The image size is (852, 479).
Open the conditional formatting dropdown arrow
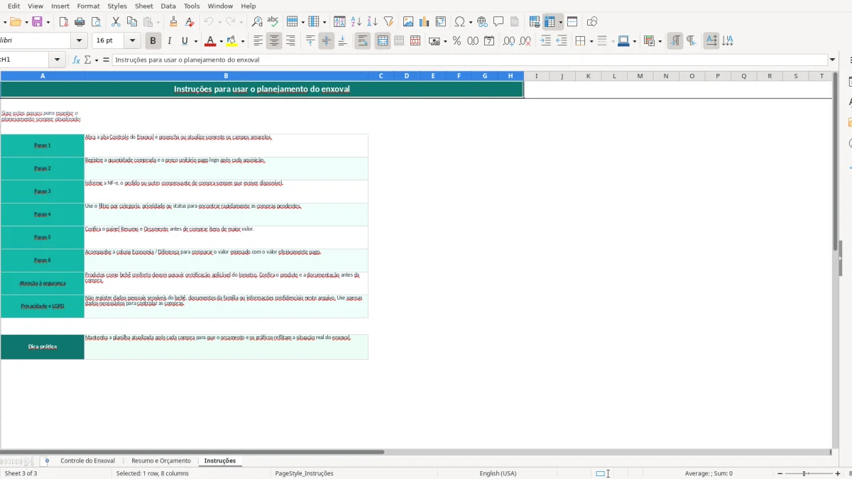pos(660,41)
